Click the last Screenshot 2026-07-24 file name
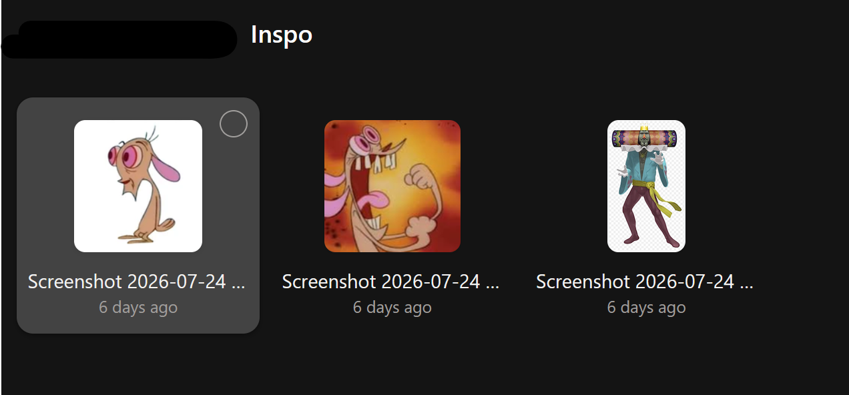This screenshot has height=395, width=849. coord(645,282)
